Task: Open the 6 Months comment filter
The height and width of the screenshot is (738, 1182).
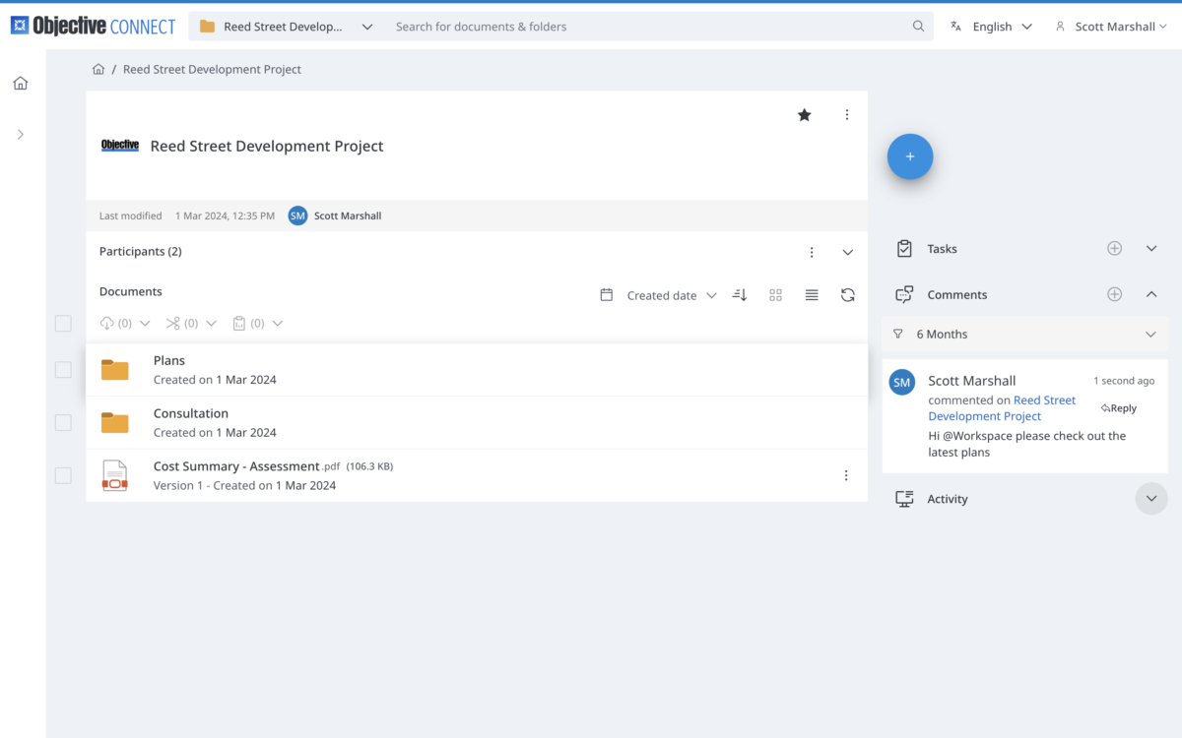Action: click(x=1024, y=335)
